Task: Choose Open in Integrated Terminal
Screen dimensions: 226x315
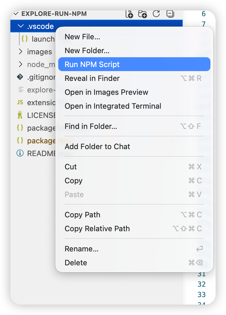Action: point(113,106)
